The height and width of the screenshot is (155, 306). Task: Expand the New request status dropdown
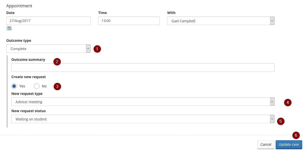143,119
